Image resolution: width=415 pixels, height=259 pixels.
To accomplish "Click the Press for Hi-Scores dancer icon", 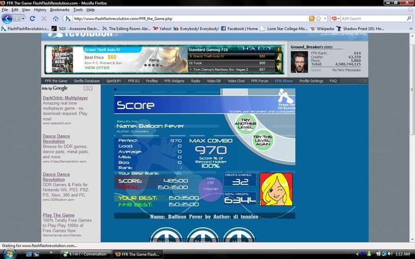I will pyautogui.click(x=283, y=96).
